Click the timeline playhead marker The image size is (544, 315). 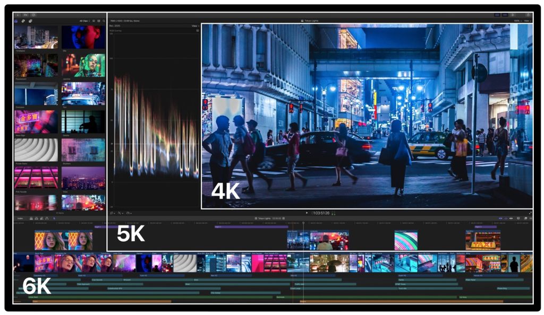click(x=303, y=223)
